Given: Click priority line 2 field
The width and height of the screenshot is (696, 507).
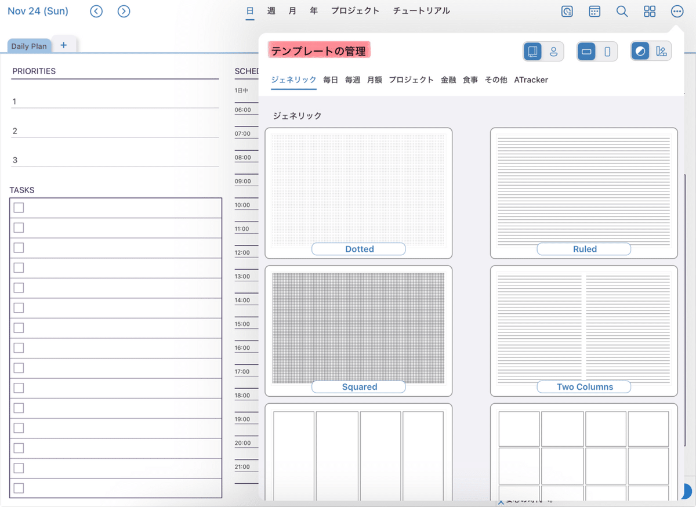Looking at the screenshot, I should (115, 131).
